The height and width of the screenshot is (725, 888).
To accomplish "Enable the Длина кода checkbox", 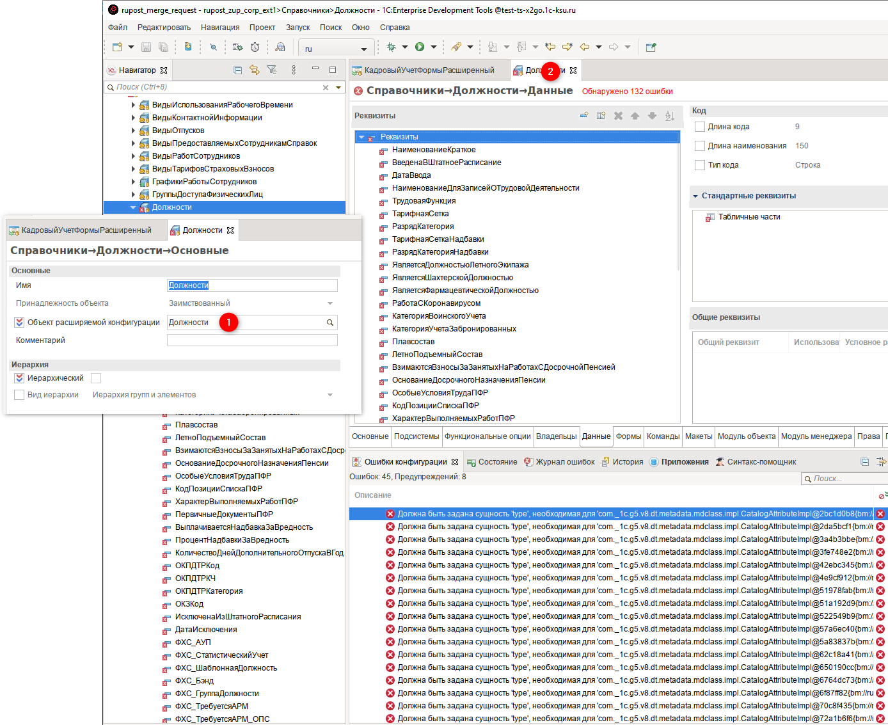I will [x=699, y=126].
